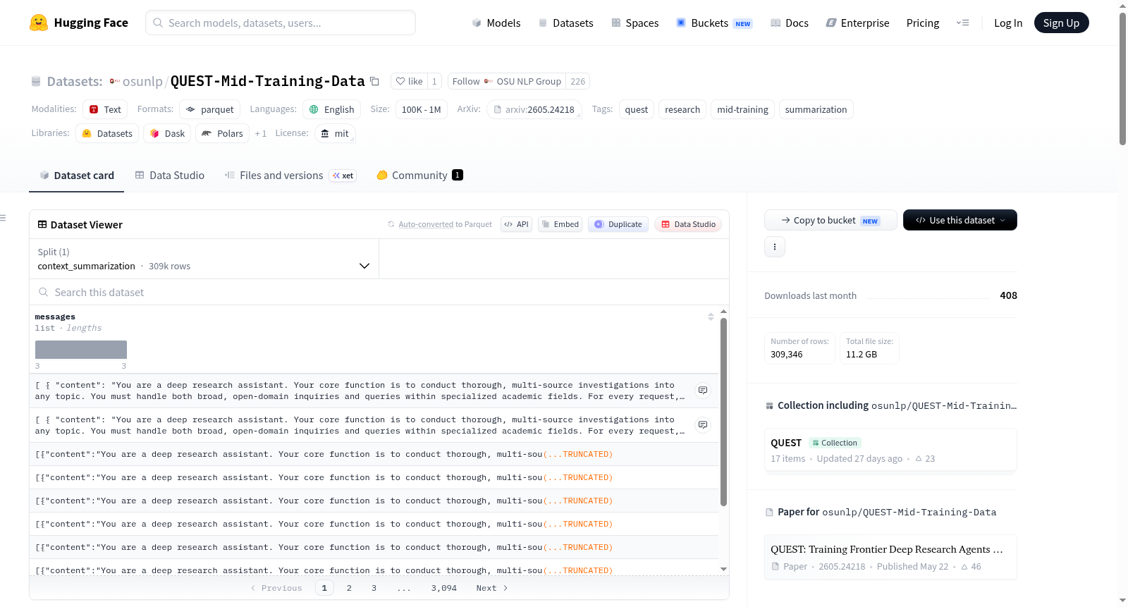
Task: Open the Split selector dropdown
Action: tap(204, 259)
